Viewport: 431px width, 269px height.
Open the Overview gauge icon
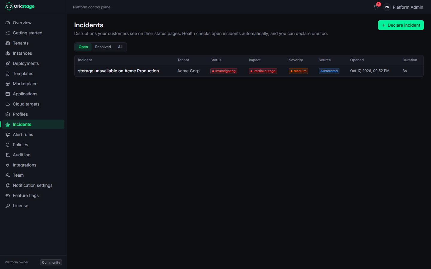point(8,23)
